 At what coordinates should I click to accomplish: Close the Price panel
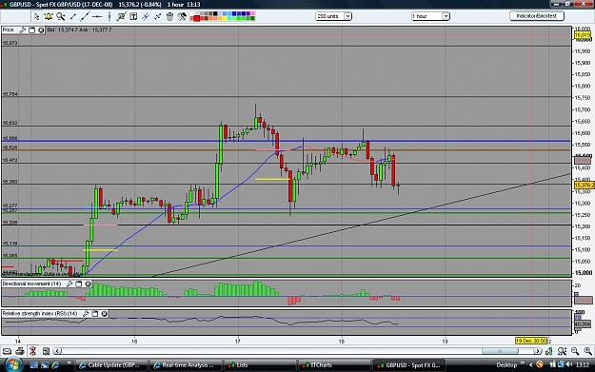[41, 29]
